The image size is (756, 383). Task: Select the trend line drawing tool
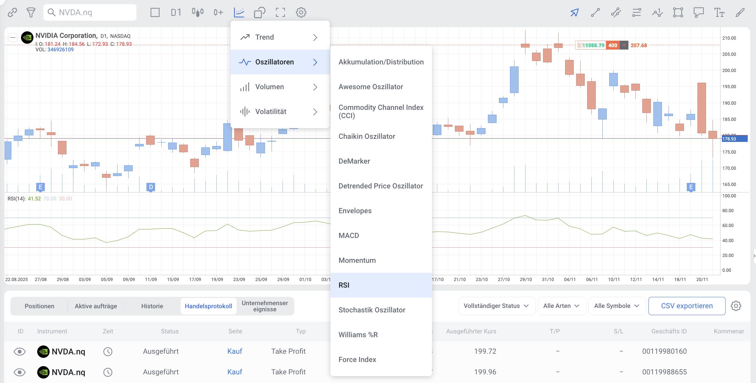595,13
